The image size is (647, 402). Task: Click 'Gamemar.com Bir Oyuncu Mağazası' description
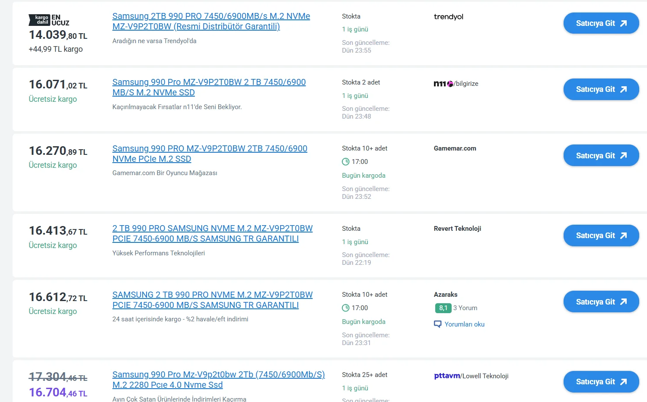[x=165, y=173]
